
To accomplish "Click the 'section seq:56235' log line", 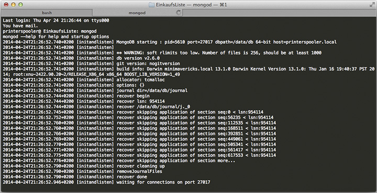I will 138,117.
